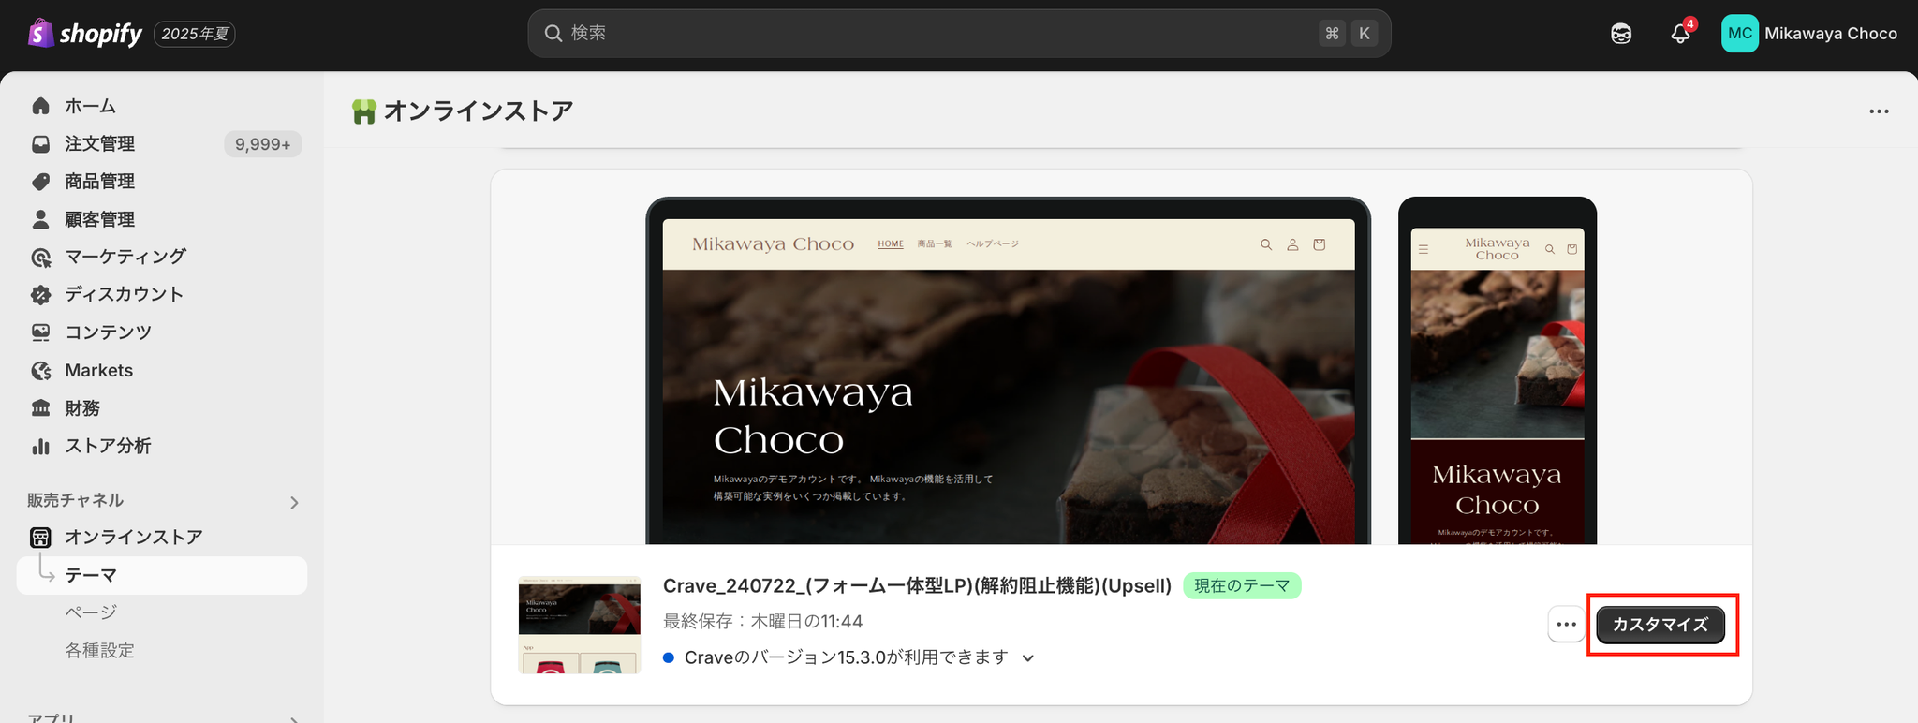1918x723 pixels.
Task: Click the 最終保存：木曜日の11:44 text
Action: pyautogui.click(x=762, y=622)
